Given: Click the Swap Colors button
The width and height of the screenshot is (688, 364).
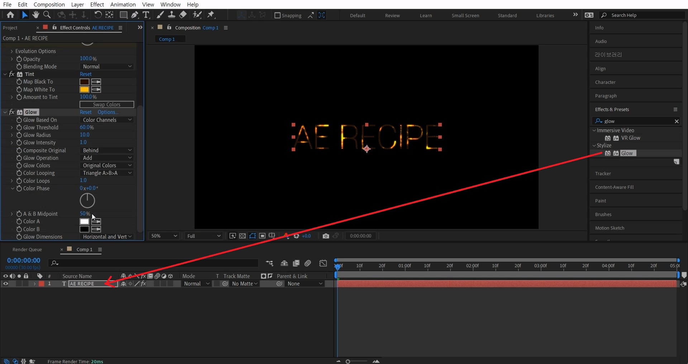Looking at the screenshot, I should coord(107,105).
